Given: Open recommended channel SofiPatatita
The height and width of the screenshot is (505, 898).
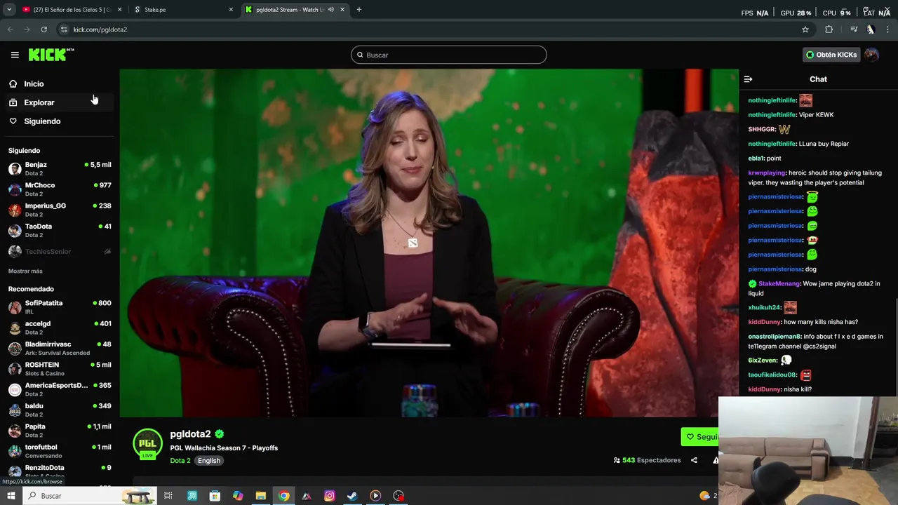Looking at the screenshot, I should pos(60,307).
